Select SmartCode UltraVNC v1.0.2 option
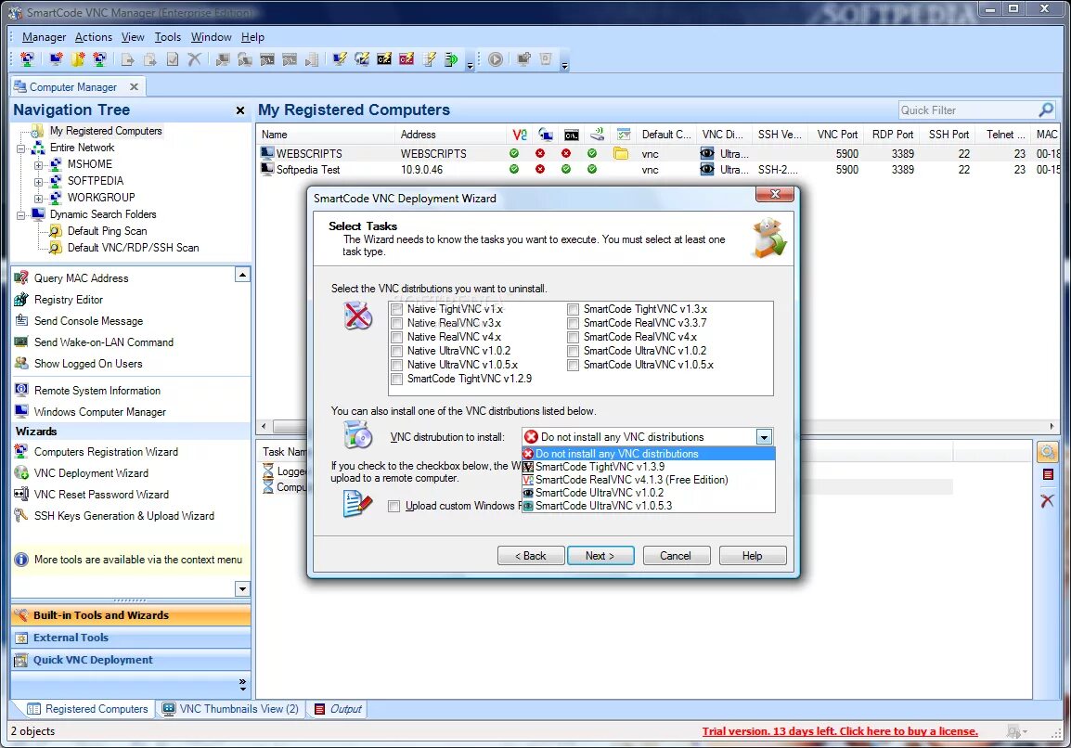Image resolution: width=1071 pixels, height=748 pixels. click(648, 493)
